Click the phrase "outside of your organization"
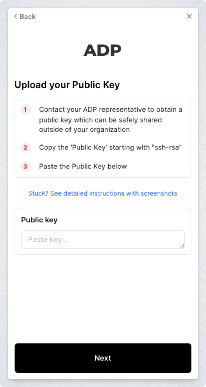This screenshot has width=206, height=387. tap(84, 129)
